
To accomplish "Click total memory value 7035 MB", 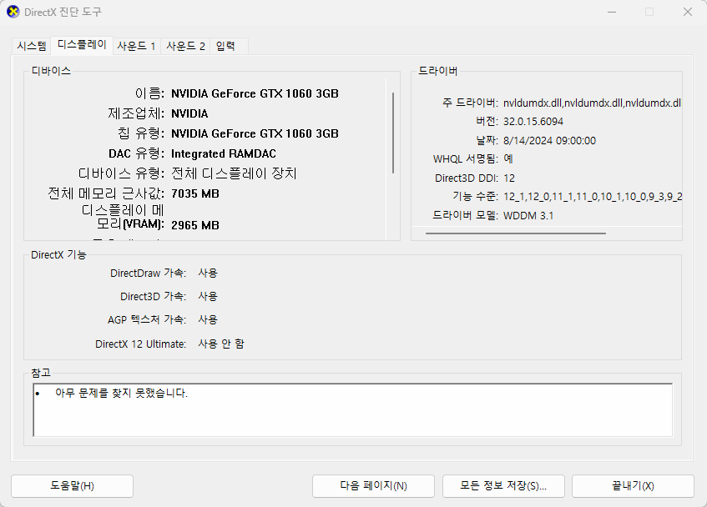I will pos(194,194).
